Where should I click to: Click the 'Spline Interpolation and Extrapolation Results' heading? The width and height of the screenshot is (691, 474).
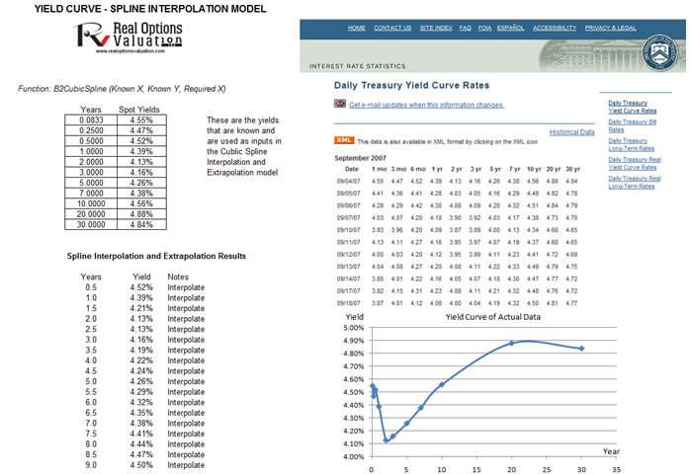156,256
